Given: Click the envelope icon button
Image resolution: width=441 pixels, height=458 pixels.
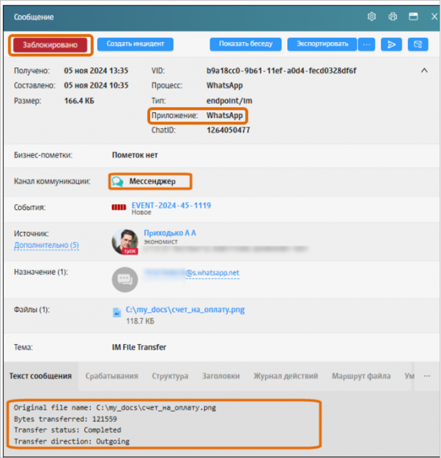Looking at the screenshot, I should [418, 44].
